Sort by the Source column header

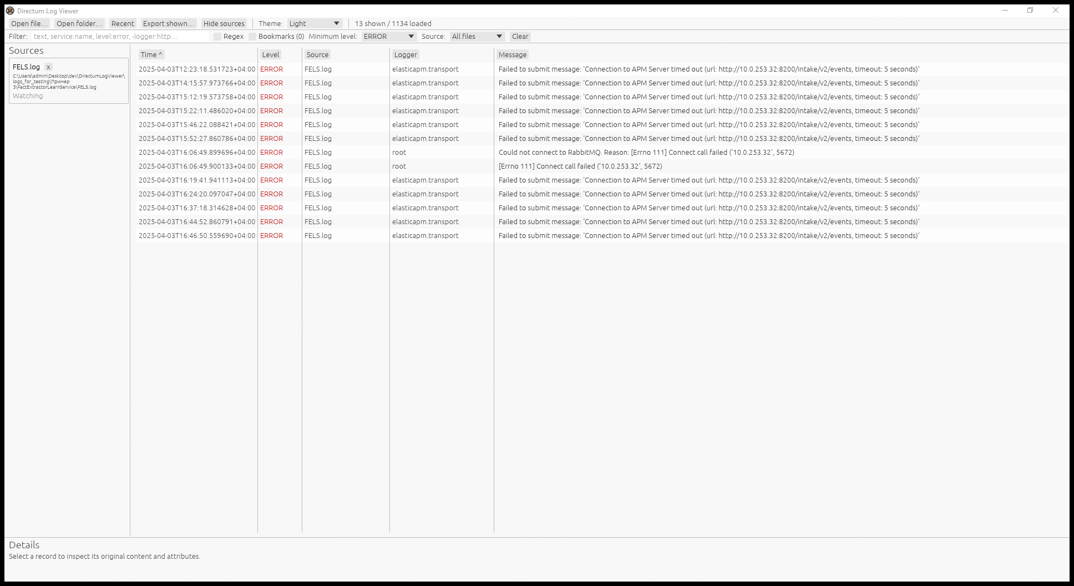[317, 54]
